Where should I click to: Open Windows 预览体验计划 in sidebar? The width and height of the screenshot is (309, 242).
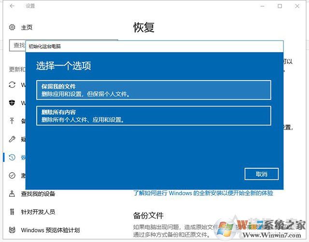pos(50,230)
